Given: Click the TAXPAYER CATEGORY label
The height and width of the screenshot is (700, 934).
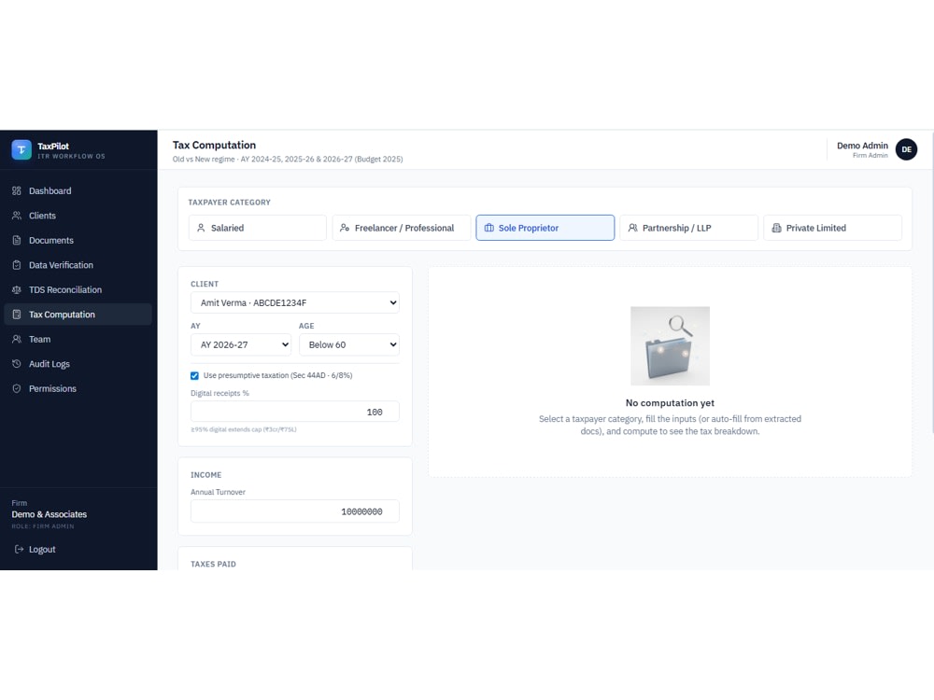Looking at the screenshot, I should [x=230, y=203].
